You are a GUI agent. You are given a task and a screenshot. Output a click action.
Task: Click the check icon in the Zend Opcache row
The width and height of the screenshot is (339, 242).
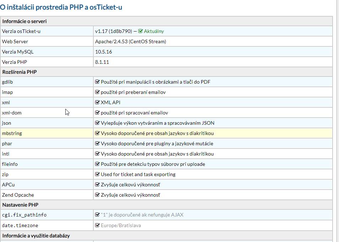pos(97,195)
